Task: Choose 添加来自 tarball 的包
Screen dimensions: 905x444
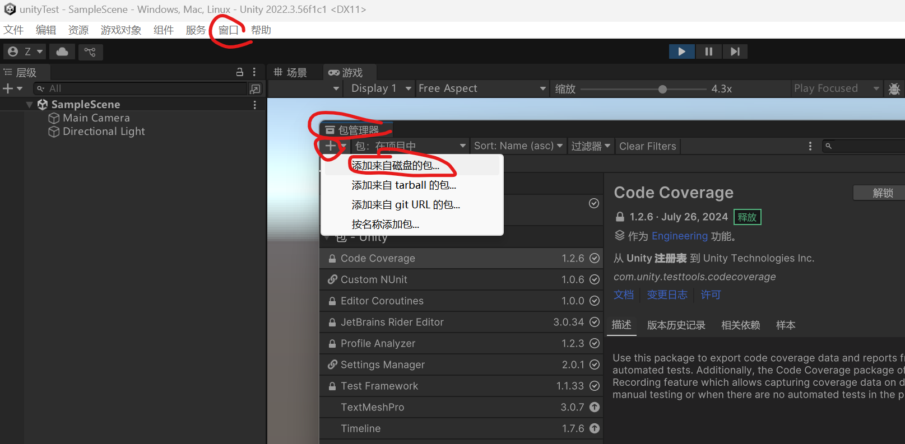Action: (412, 185)
